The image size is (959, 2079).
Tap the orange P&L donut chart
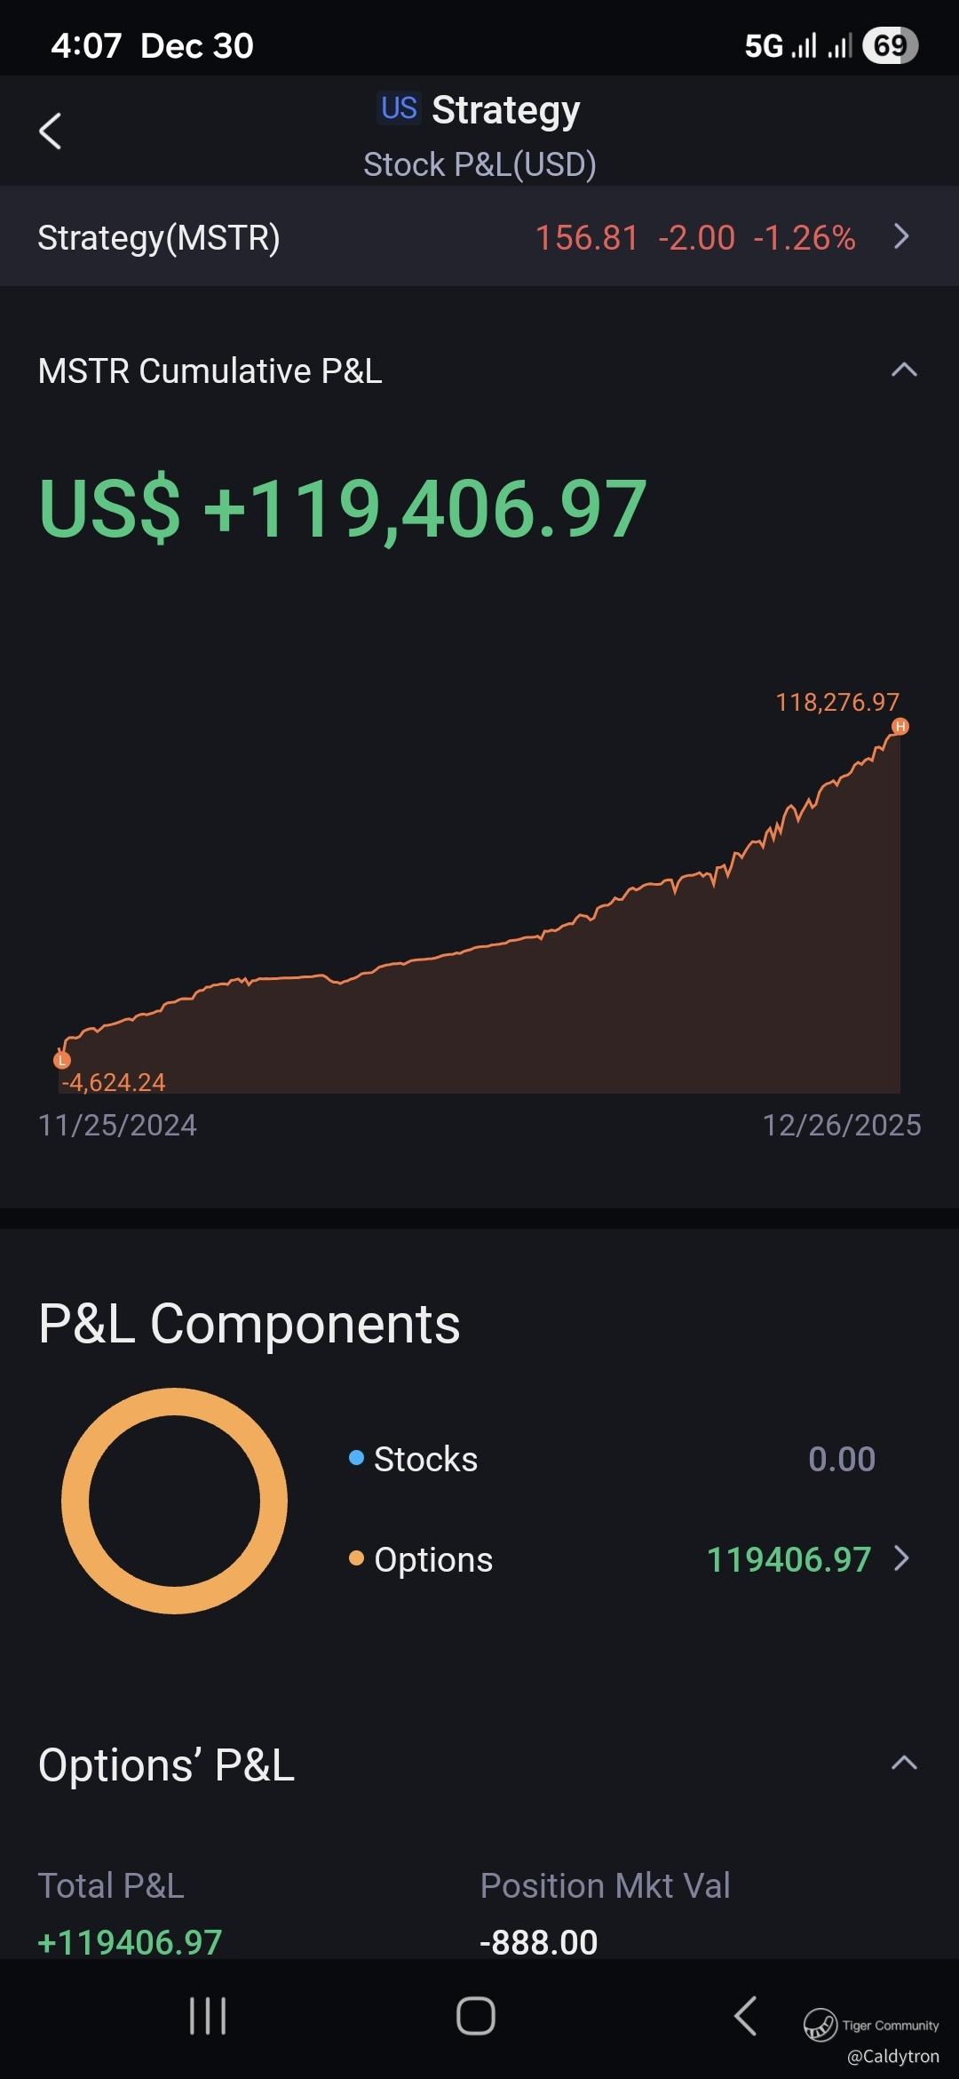click(x=174, y=1501)
